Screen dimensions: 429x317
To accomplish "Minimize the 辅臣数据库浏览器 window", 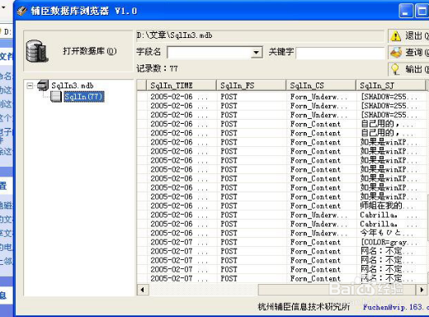I will coord(406,11).
